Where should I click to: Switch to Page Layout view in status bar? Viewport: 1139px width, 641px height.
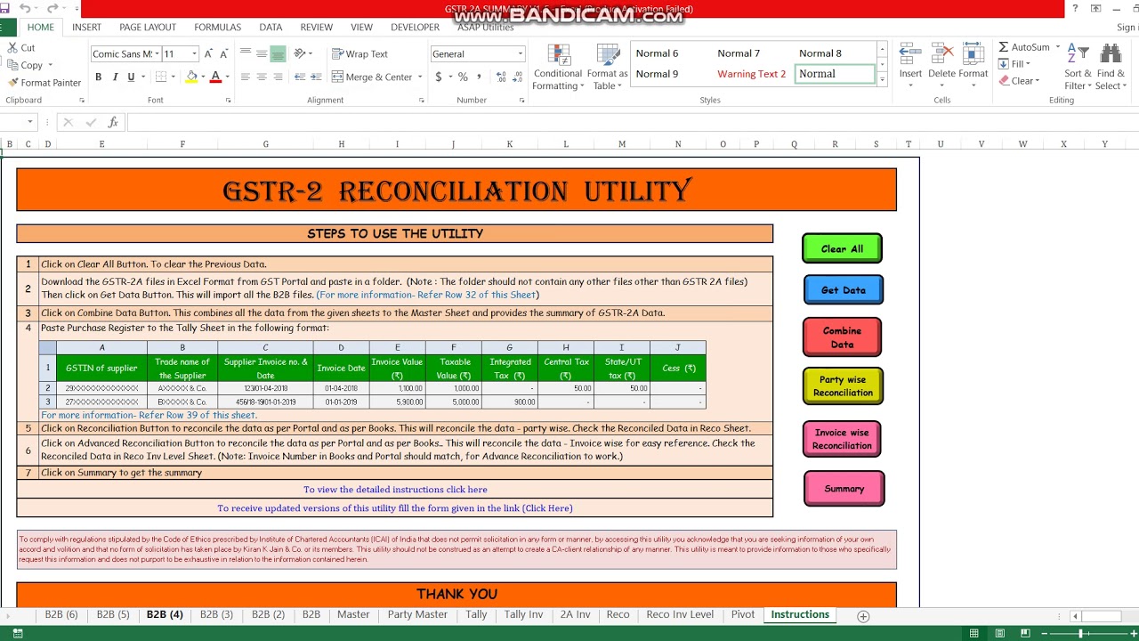(1000, 633)
